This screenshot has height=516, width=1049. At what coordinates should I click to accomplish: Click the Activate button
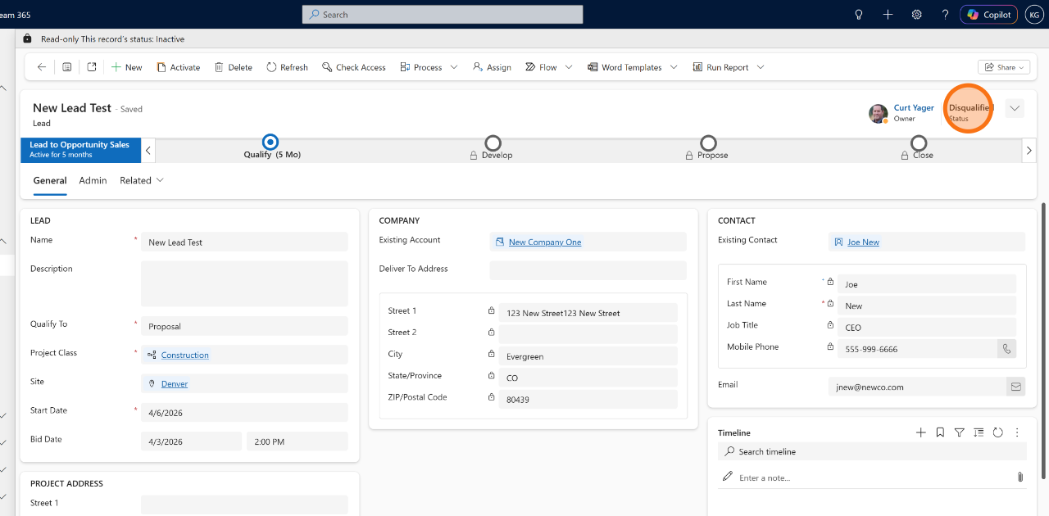click(178, 67)
